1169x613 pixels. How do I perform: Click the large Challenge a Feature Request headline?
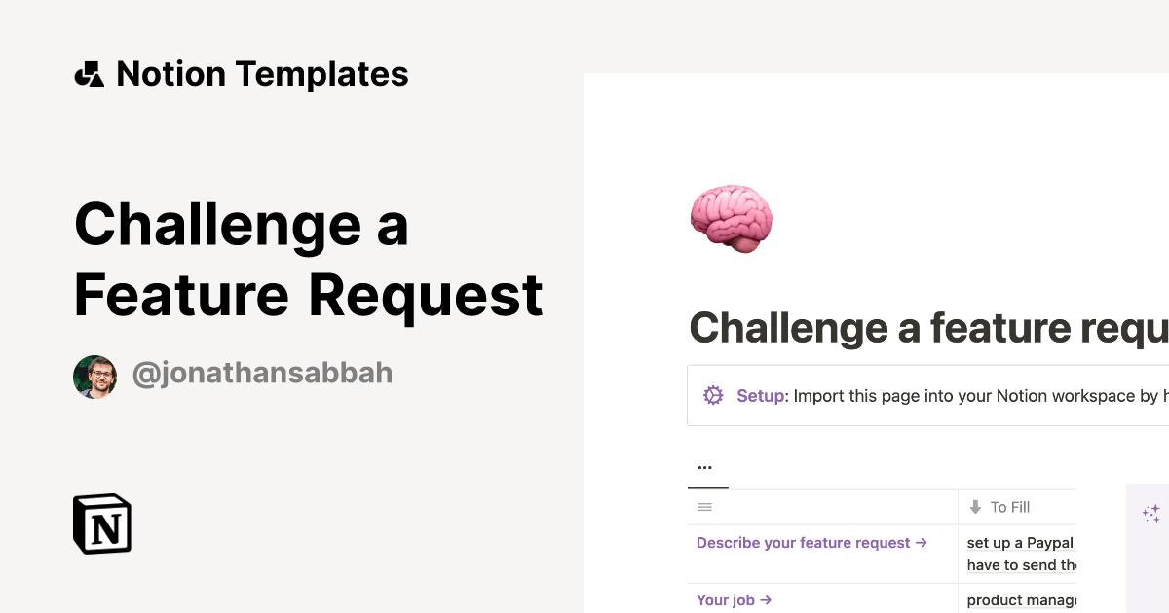coord(308,259)
